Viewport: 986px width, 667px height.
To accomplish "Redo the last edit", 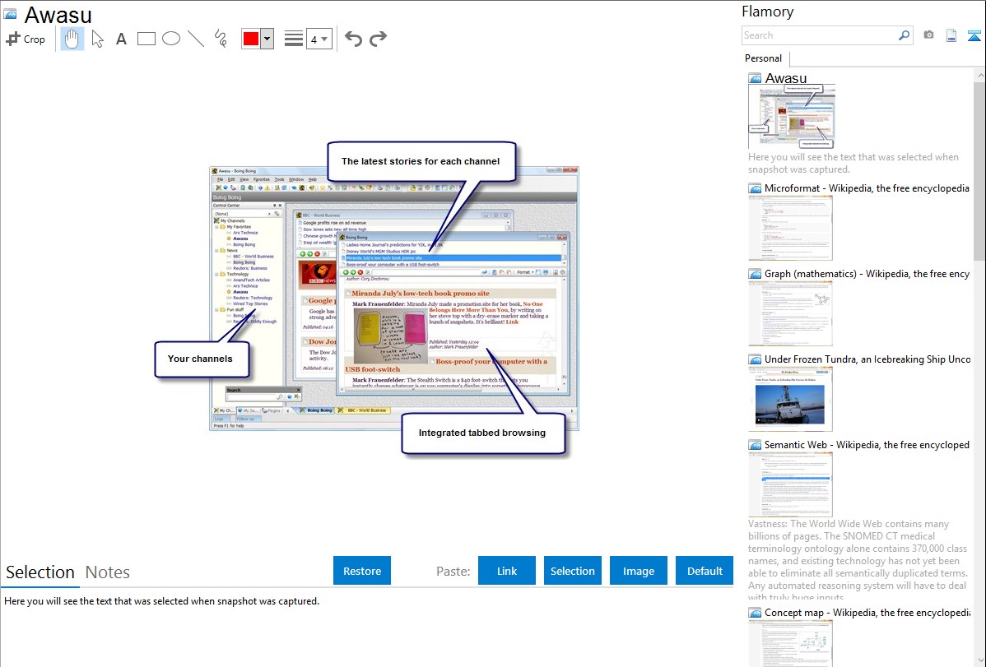I will pyautogui.click(x=378, y=39).
